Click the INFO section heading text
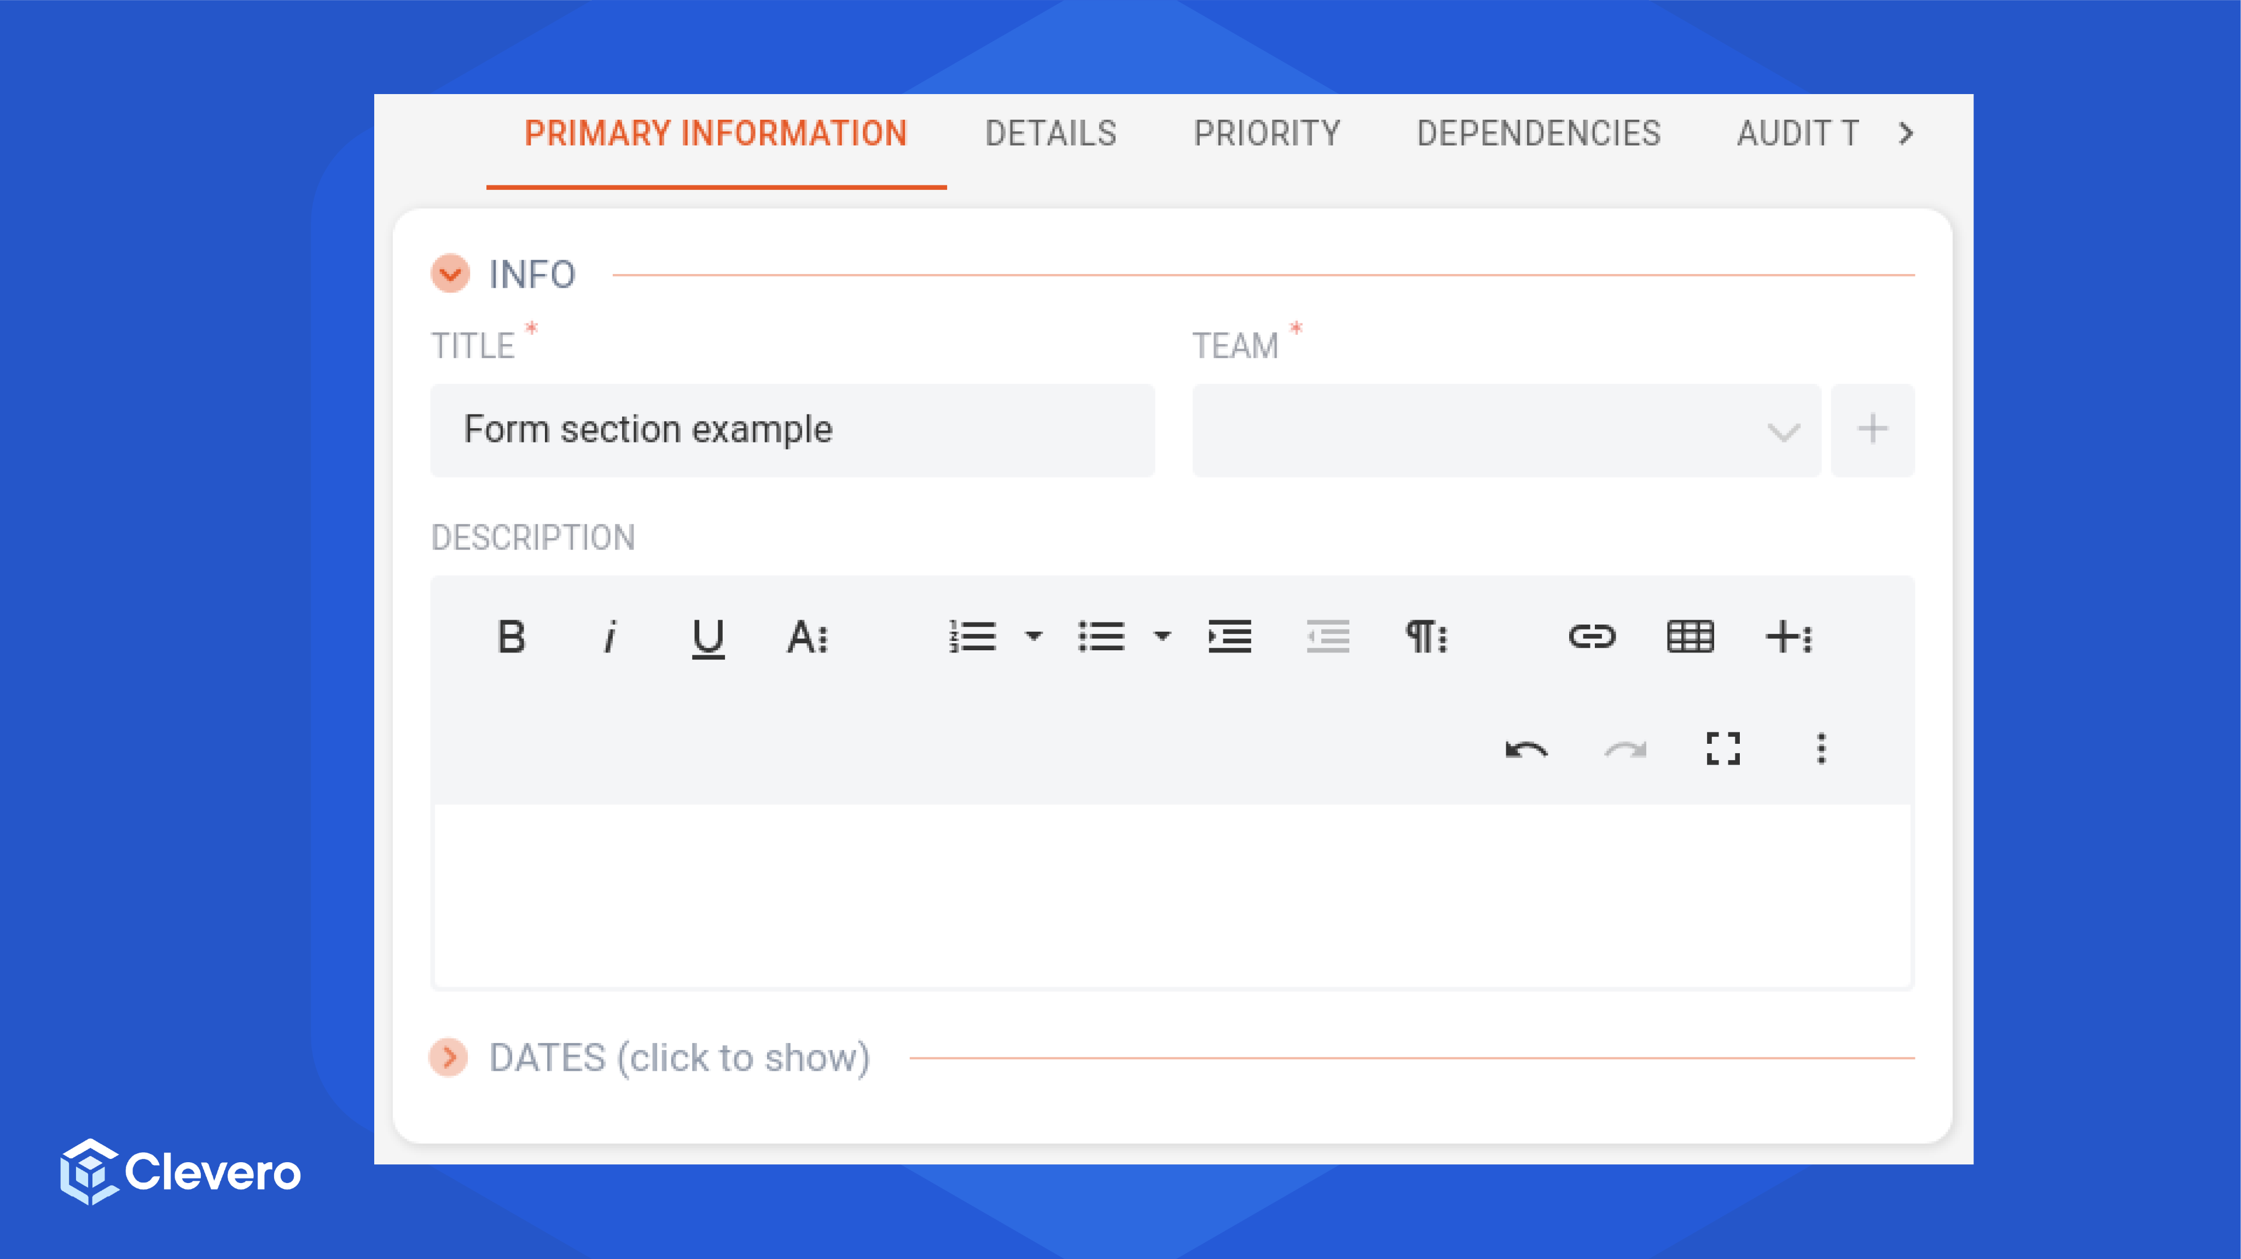This screenshot has height=1259, width=2241. [x=532, y=275]
